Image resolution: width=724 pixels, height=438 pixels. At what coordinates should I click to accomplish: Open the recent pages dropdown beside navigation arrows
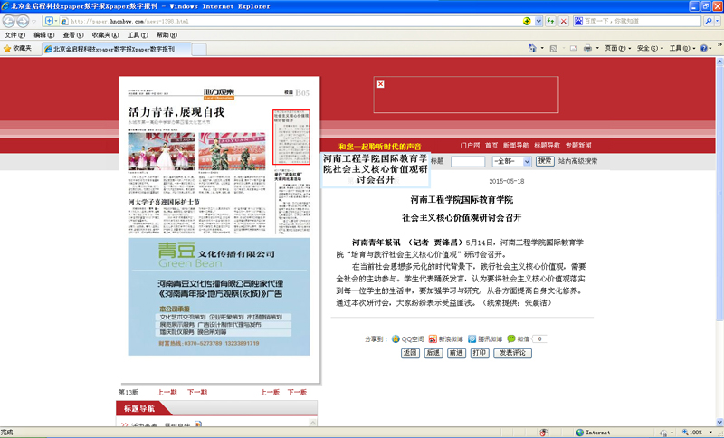pyautogui.click(x=33, y=21)
